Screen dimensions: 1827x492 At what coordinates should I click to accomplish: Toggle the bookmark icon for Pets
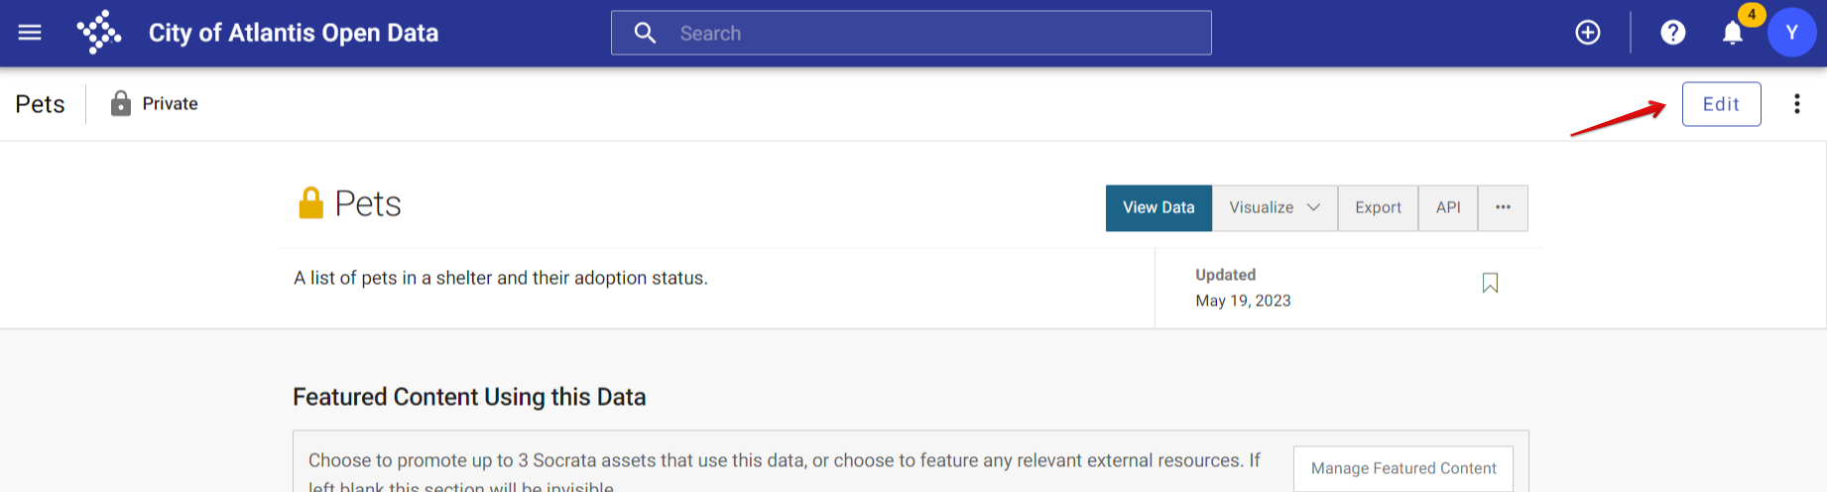1490,284
